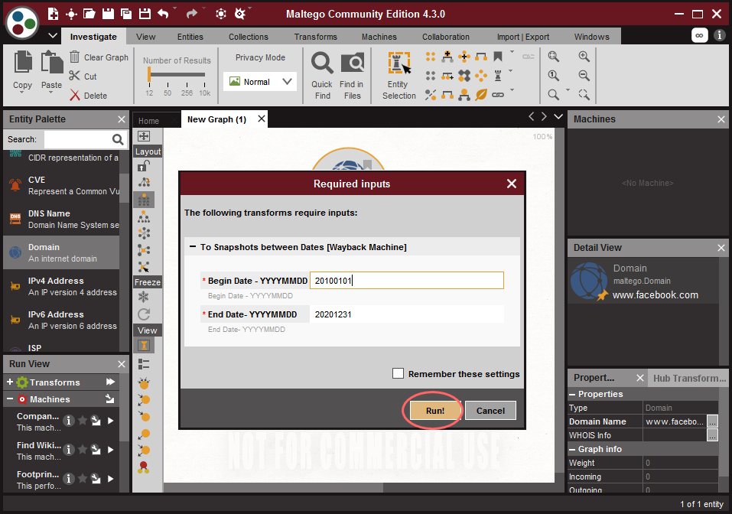Open the Windows ribbon tab

tap(591, 37)
